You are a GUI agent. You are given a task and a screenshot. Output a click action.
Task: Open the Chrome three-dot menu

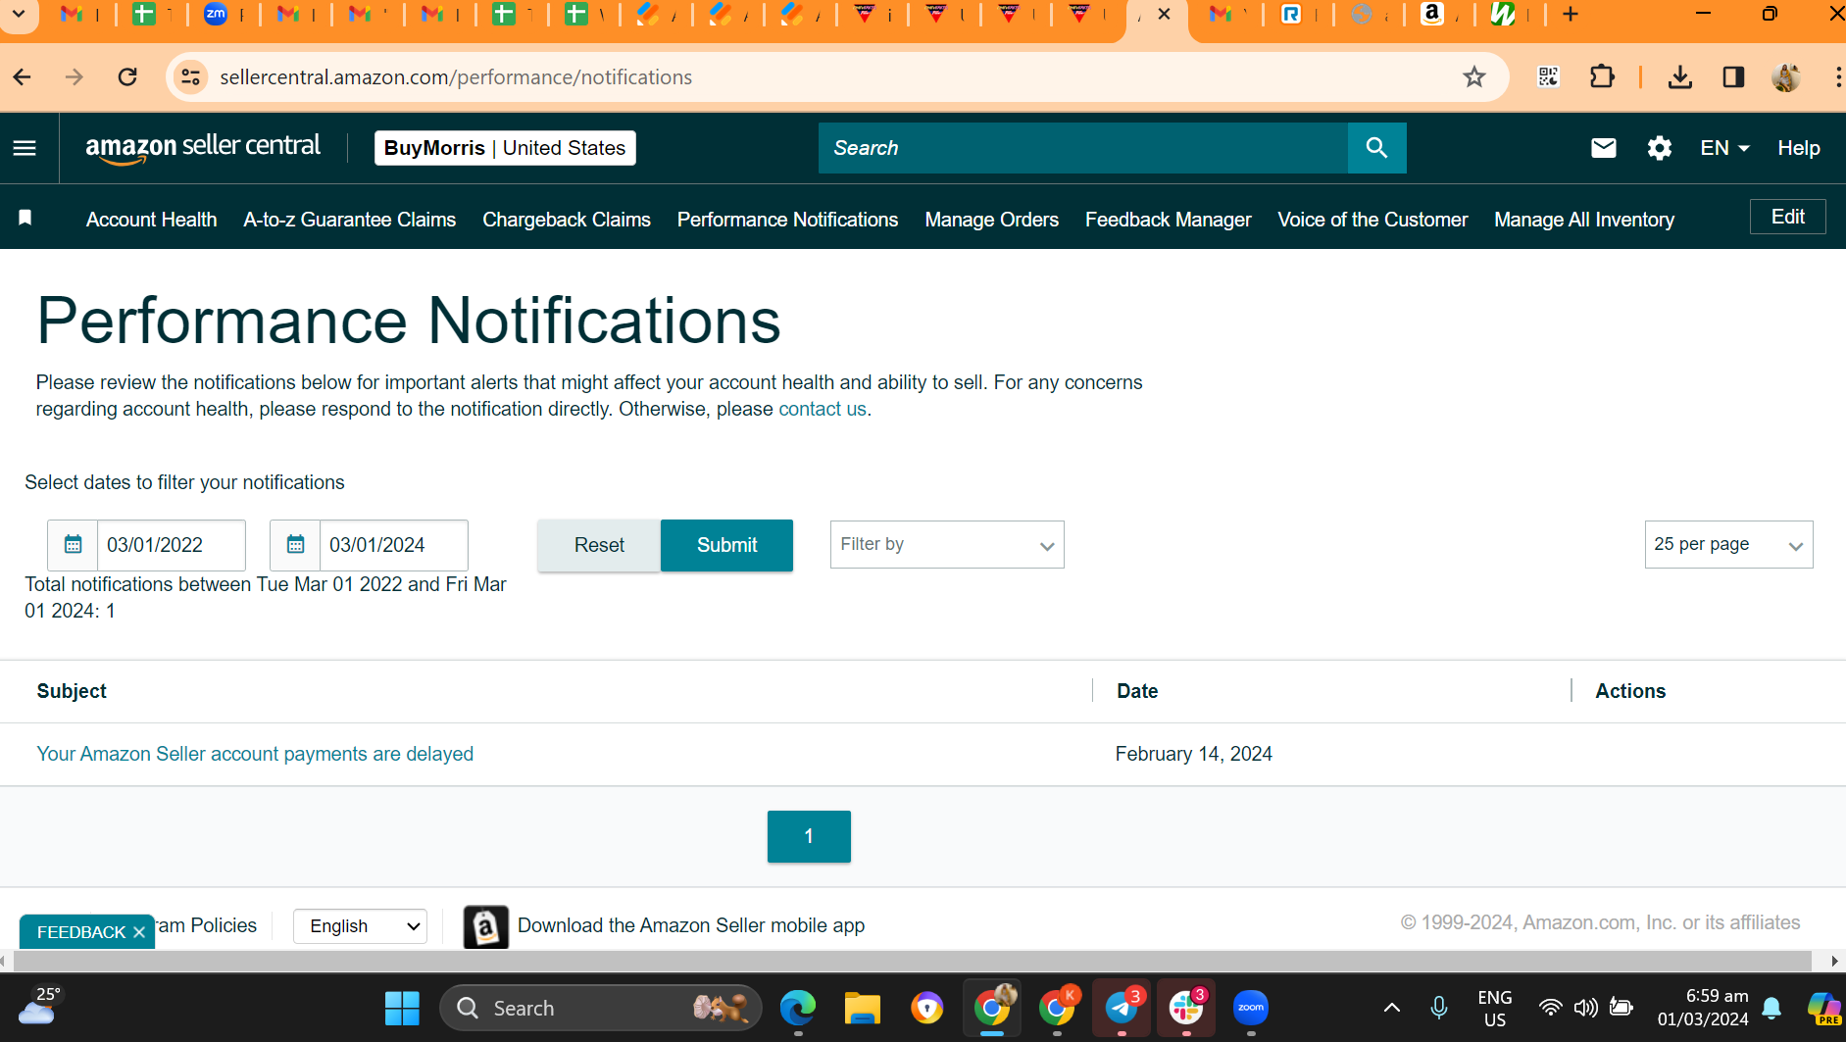pyautogui.click(x=1836, y=76)
